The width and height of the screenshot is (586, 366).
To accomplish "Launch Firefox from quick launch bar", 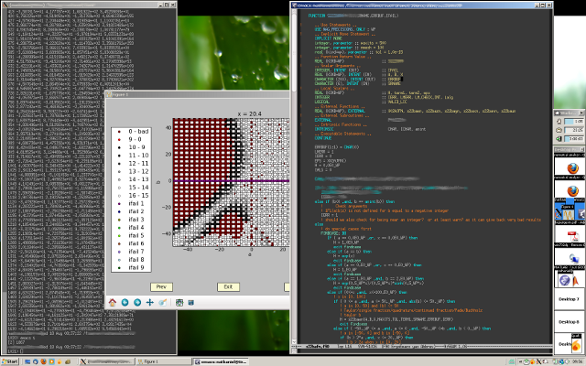I will click(43, 361).
